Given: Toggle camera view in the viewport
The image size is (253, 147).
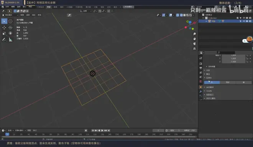Looking at the screenshot, I should (x=194, y=44).
